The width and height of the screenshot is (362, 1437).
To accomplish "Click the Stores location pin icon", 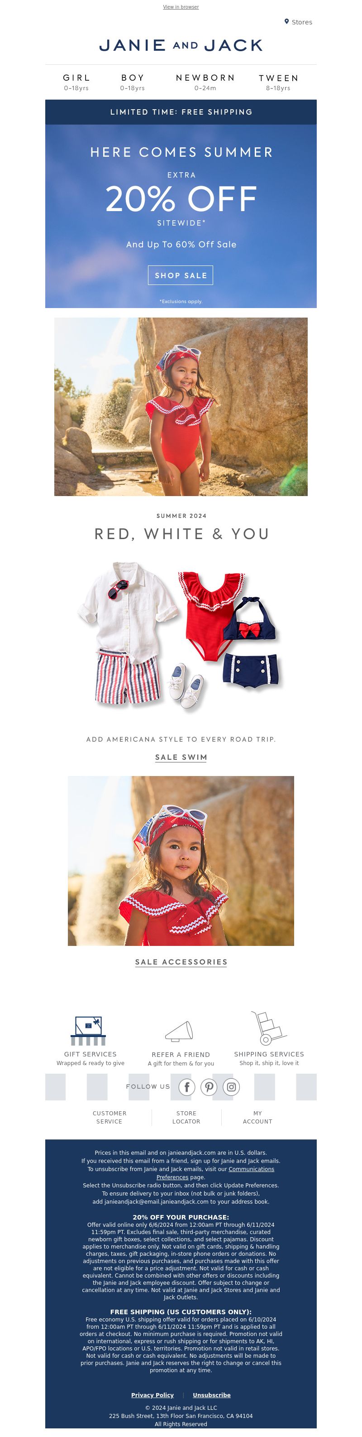I will 286,22.
